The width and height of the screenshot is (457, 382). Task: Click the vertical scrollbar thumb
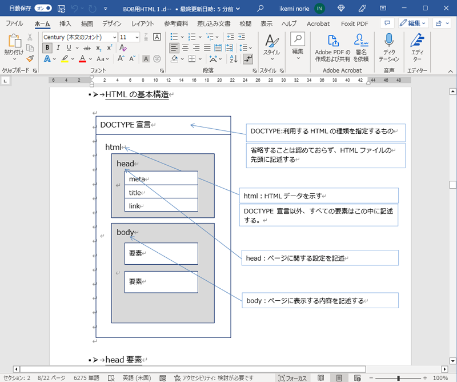(x=452, y=185)
